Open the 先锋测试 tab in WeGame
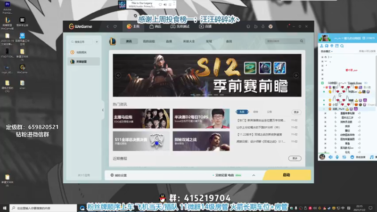Viewport: 377px width, 212px height. [180, 26]
